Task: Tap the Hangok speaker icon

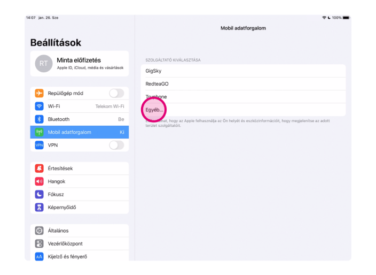Action: [x=39, y=181]
